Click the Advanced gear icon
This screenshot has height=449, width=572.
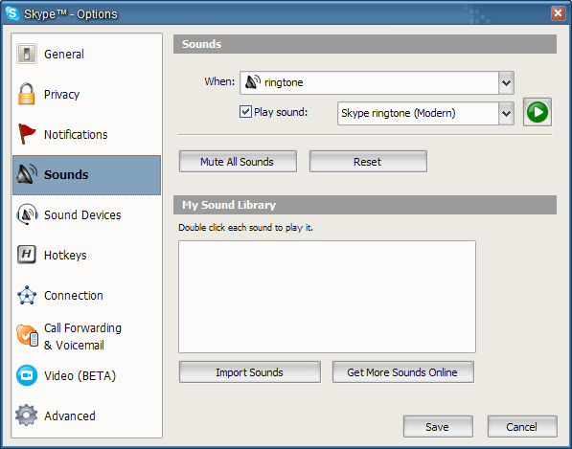26,415
